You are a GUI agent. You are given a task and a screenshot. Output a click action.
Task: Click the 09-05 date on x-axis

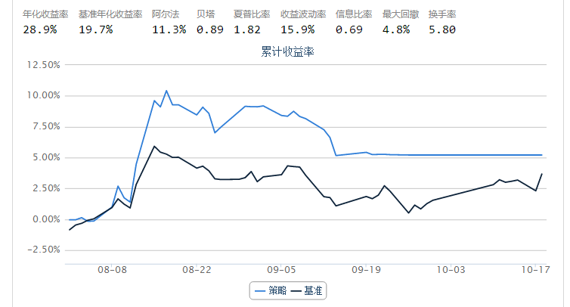pos(281,268)
